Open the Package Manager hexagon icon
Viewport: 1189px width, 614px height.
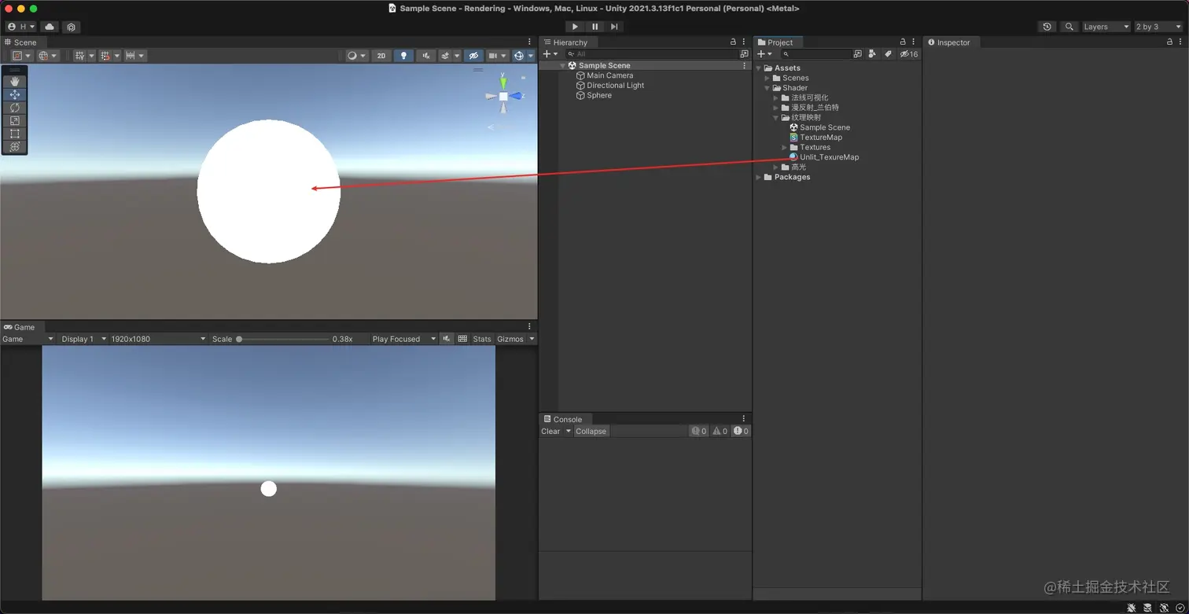[x=71, y=27]
